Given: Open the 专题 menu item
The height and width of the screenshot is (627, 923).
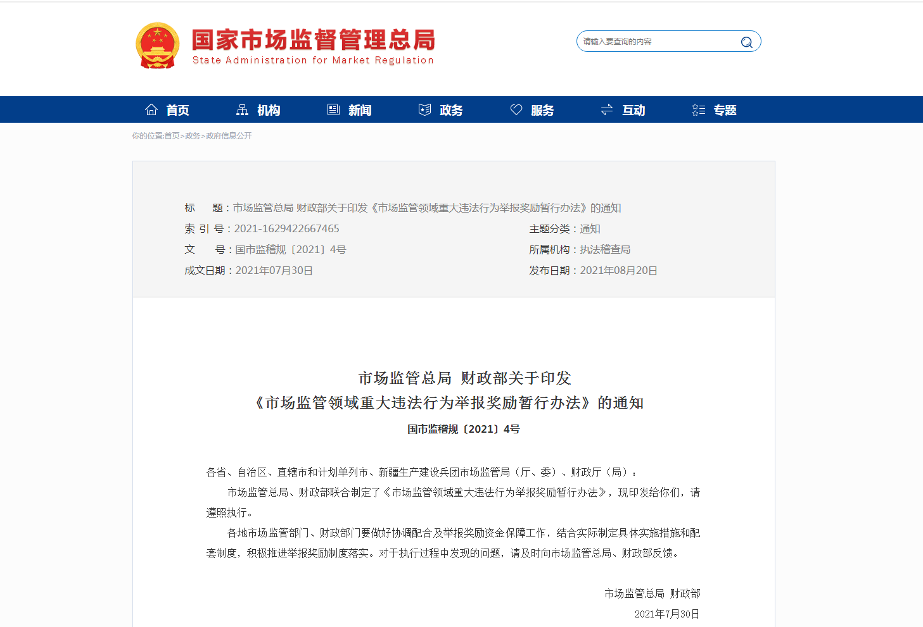Looking at the screenshot, I should 725,110.
